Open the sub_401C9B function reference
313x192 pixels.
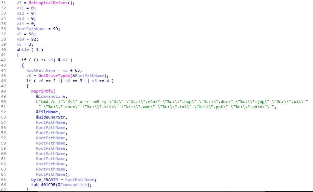pyautogui.click(x=43, y=185)
